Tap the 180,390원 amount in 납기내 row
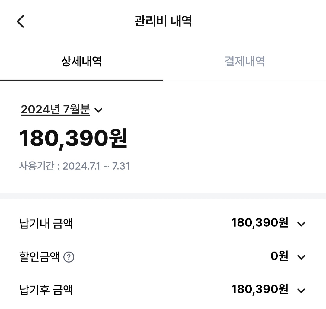The width and height of the screenshot is (326, 309). coord(260,223)
